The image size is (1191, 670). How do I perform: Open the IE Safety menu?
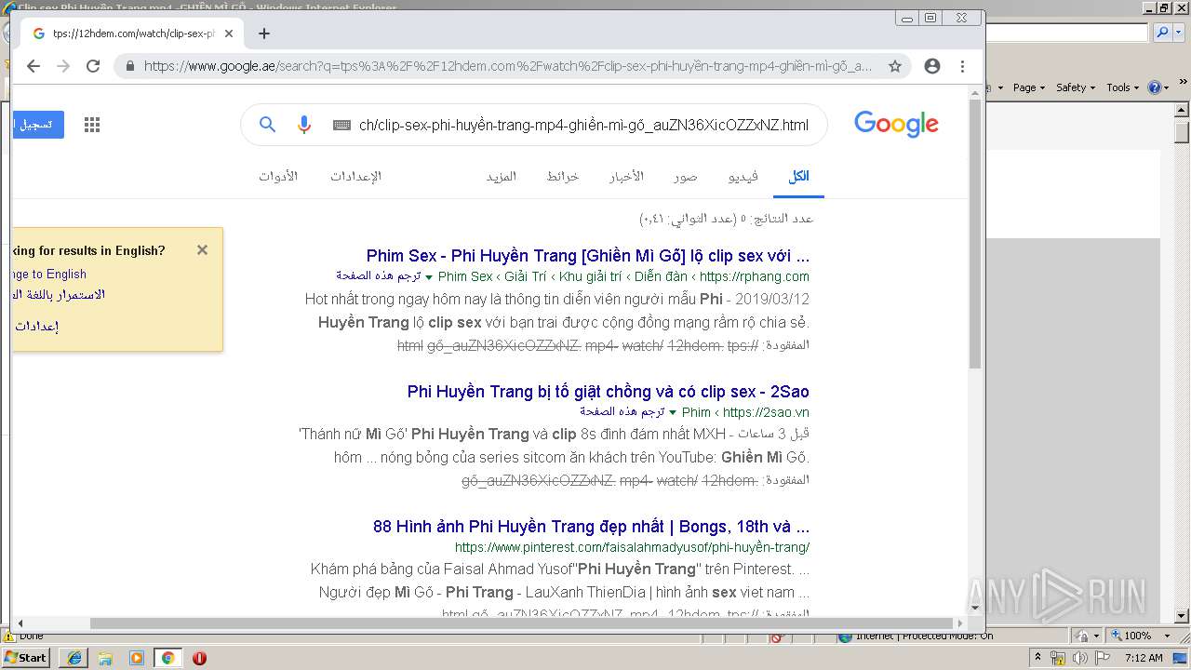pos(1077,87)
